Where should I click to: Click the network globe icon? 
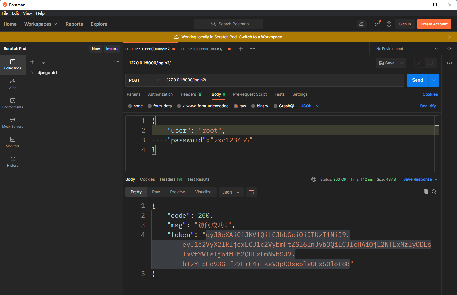[x=314, y=179]
